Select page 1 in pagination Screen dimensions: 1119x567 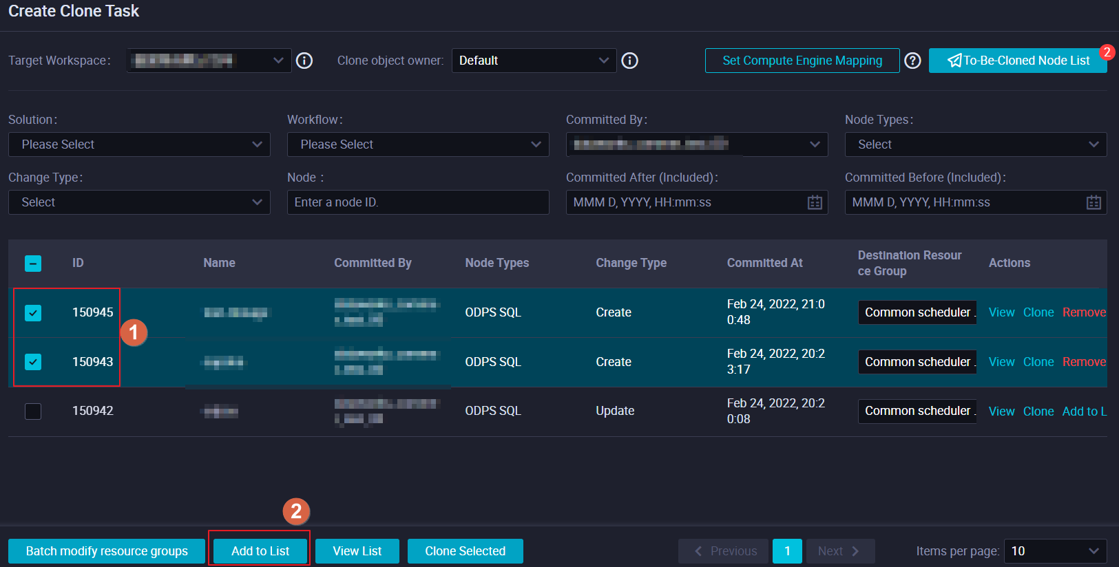(787, 551)
